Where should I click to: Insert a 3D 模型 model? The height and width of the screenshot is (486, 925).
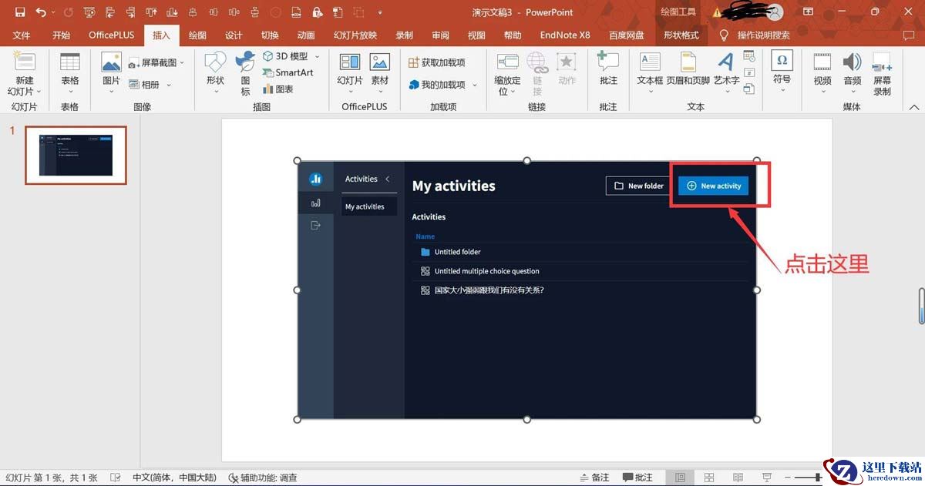pos(286,56)
